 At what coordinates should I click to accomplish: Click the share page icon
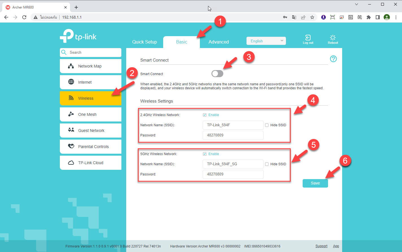(303, 17)
